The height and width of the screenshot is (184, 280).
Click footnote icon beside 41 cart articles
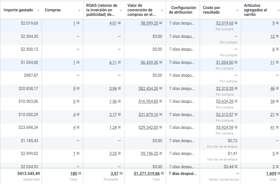(277, 127)
